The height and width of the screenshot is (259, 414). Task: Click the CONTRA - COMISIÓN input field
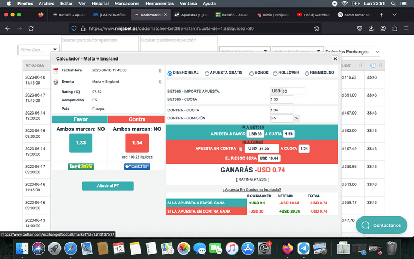[282, 118]
